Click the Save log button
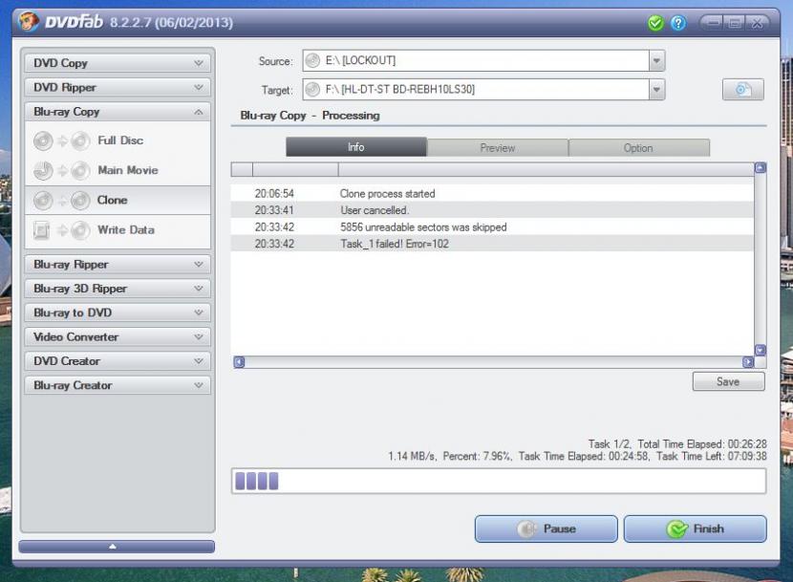This screenshot has width=793, height=582. 728,381
